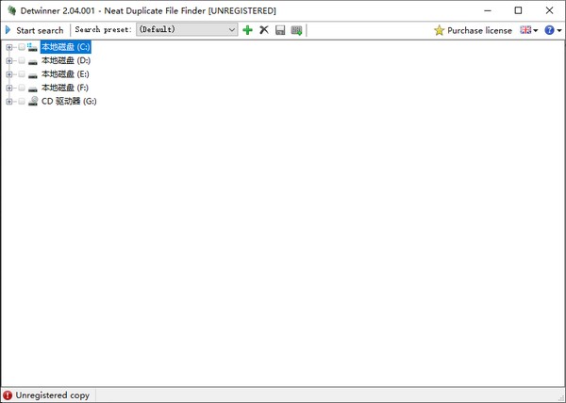The image size is (566, 403).
Task: Close the Detwinner window
Action: pos(549,10)
